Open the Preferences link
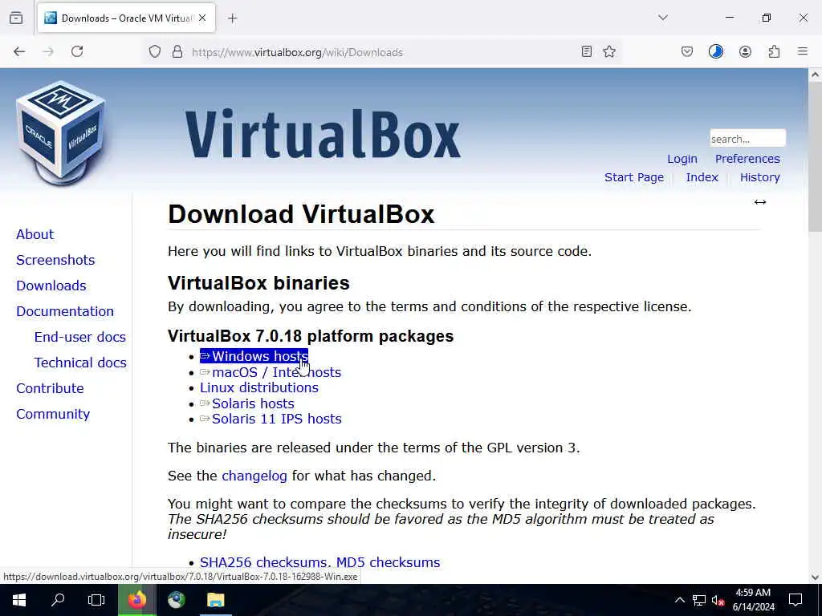822x616 pixels. (x=747, y=159)
